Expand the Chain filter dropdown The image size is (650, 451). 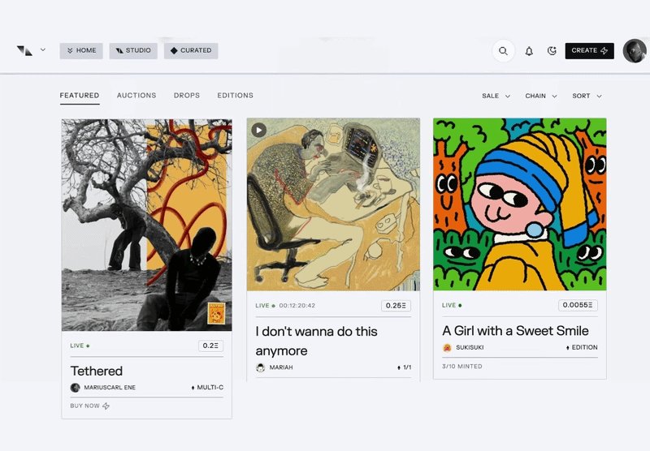click(541, 96)
